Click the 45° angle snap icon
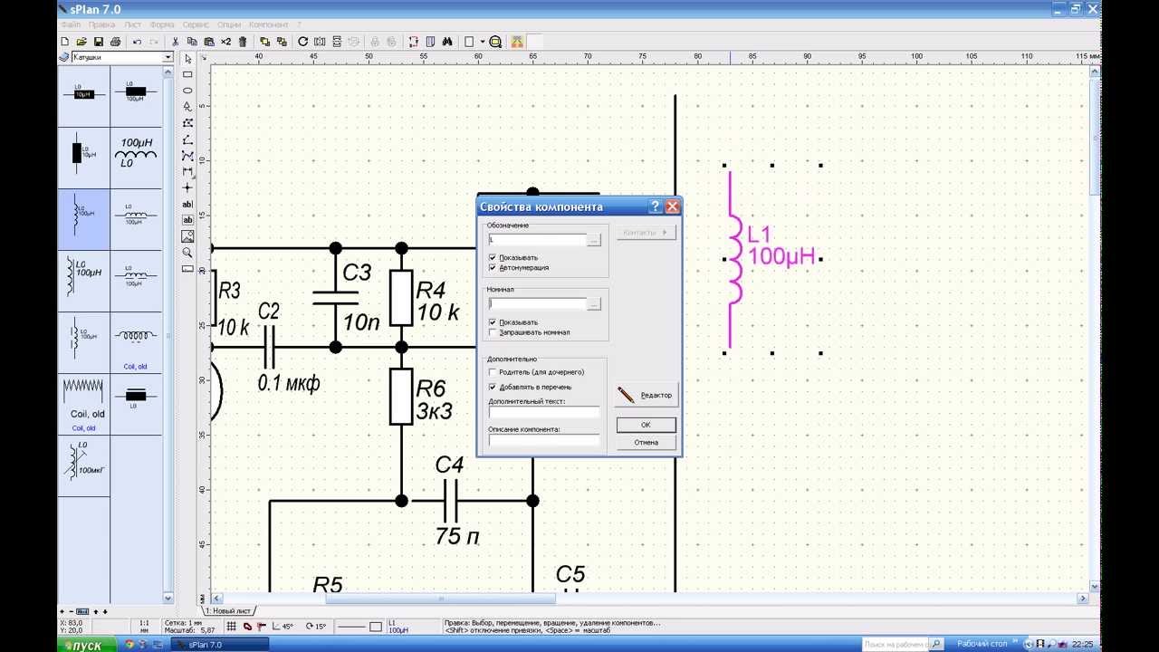 (x=283, y=626)
